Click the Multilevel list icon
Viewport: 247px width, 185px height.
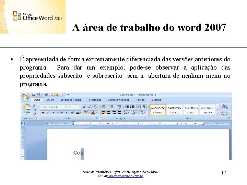click(x=119, y=107)
